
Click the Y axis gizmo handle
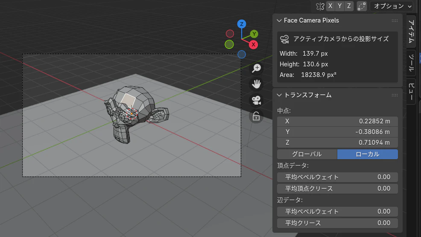coord(254,34)
